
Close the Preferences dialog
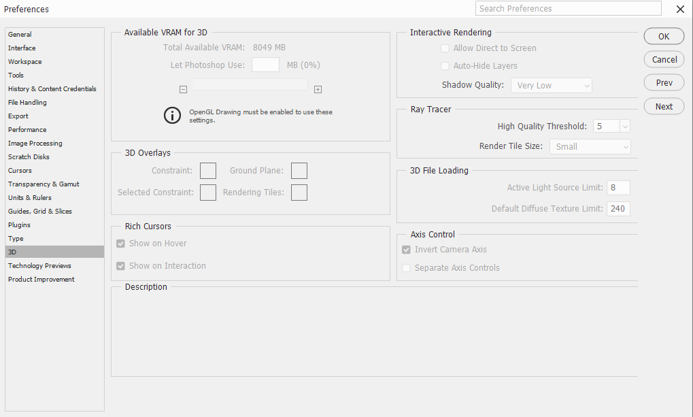680,9
